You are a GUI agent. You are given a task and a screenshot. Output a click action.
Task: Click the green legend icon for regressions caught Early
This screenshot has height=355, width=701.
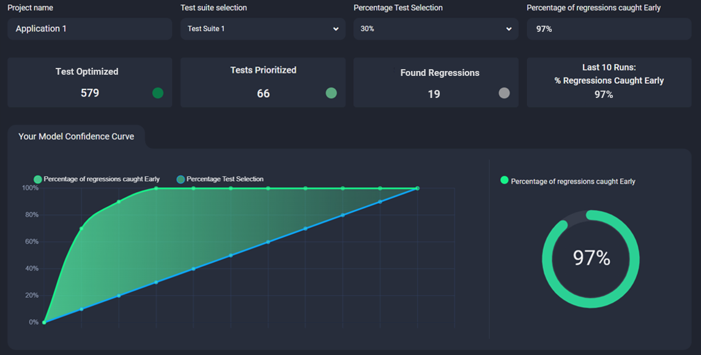point(37,179)
